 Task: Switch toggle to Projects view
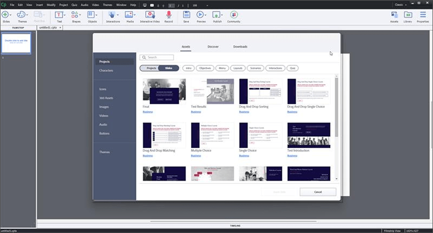(151, 68)
